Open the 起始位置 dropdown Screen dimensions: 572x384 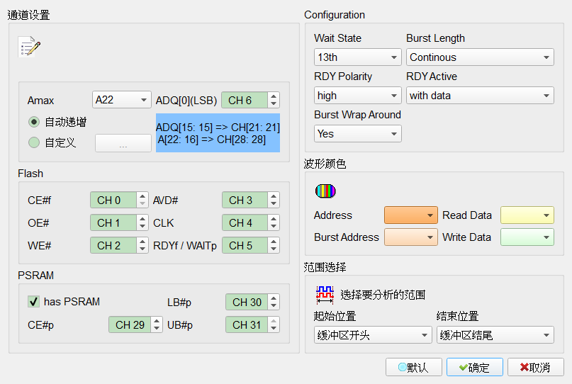click(373, 335)
